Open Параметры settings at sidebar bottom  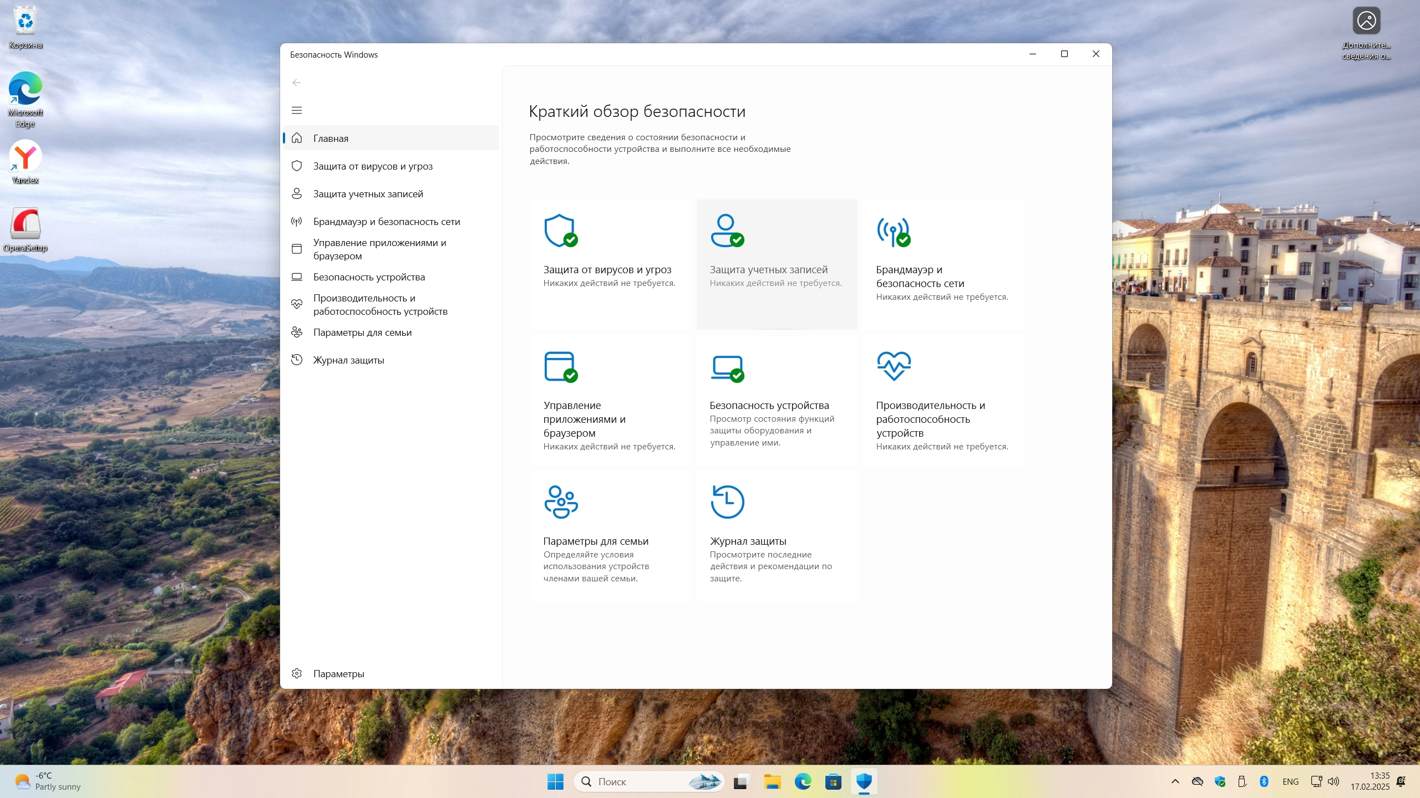[x=338, y=674]
